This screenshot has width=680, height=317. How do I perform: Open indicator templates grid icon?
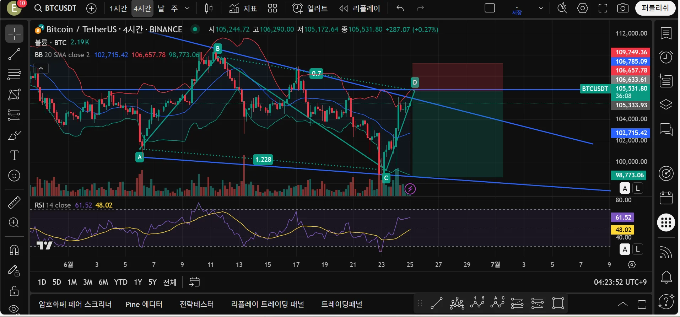coord(272,8)
